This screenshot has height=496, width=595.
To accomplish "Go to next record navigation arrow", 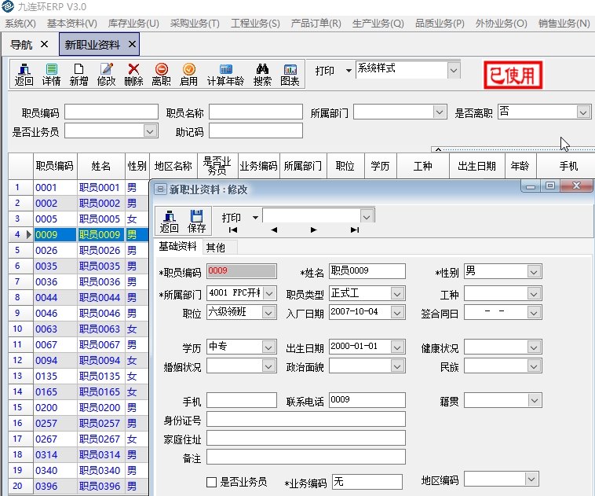I will click(x=313, y=230).
